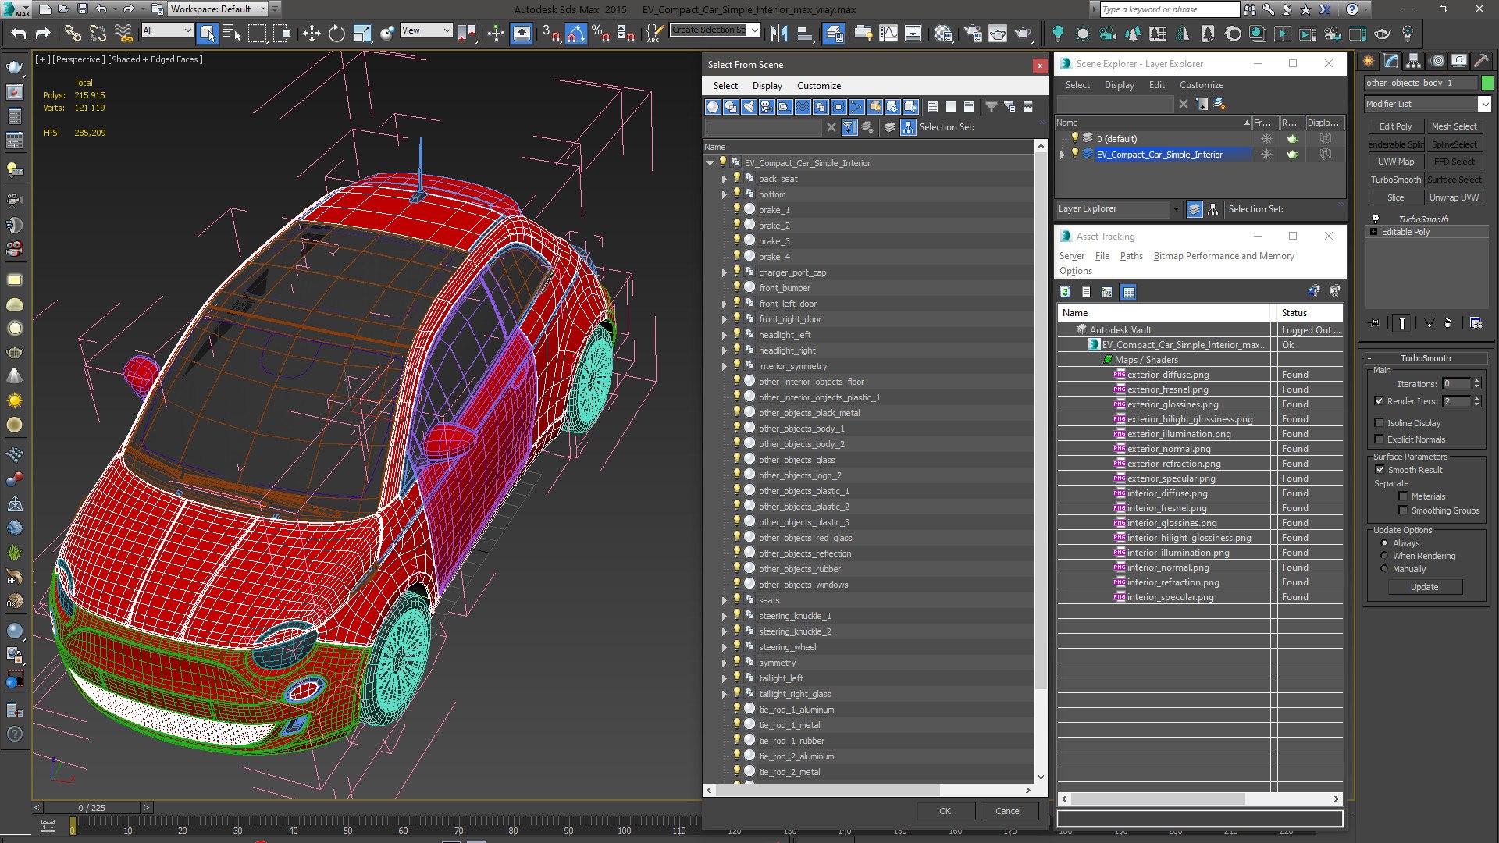1499x843 pixels.
Task: Toggle the Smooth Result checkbox
Action: 1380,470
